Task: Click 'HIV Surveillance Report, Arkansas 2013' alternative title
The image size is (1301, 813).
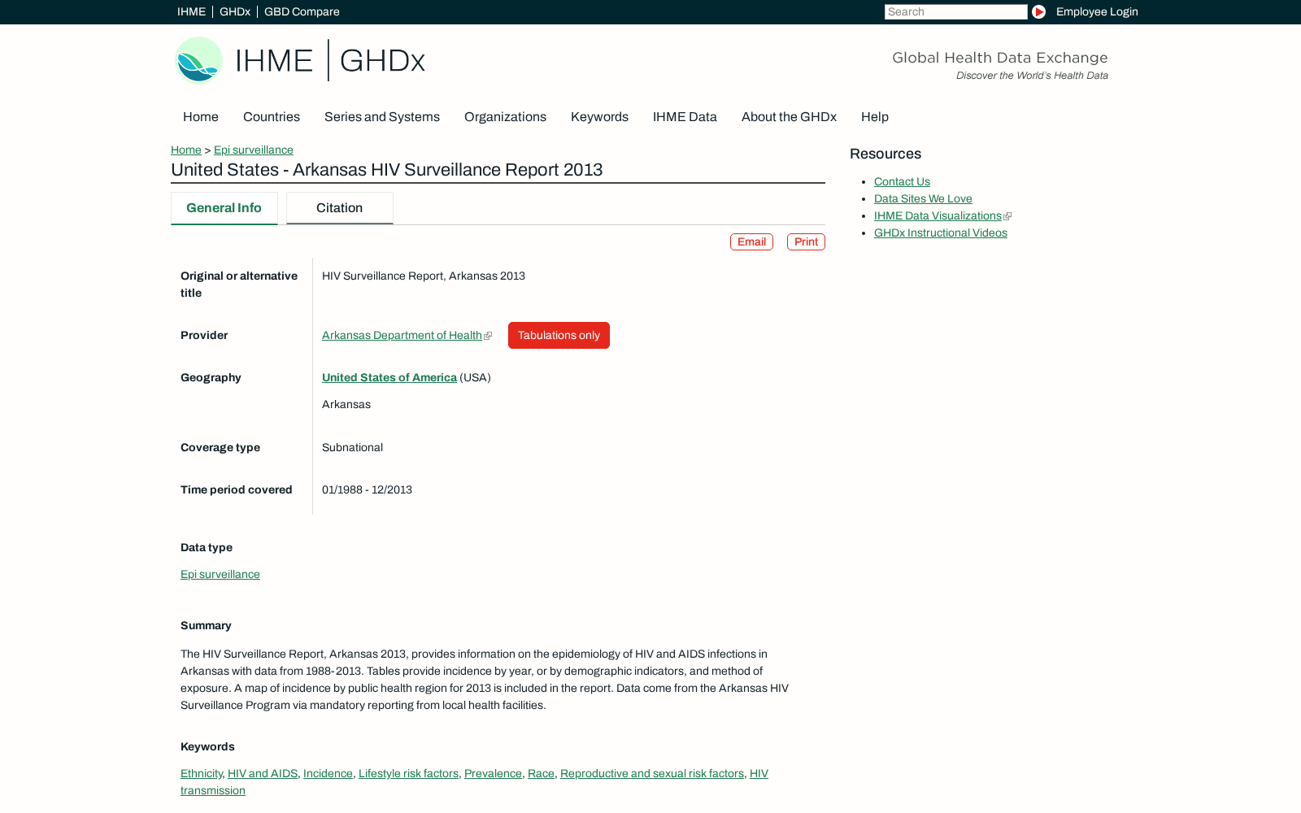Action: click(x=424, y=276)
